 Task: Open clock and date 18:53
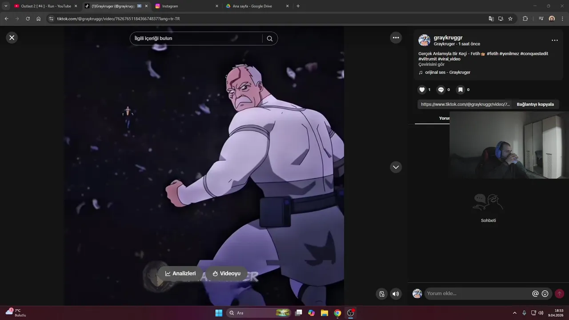556,313
